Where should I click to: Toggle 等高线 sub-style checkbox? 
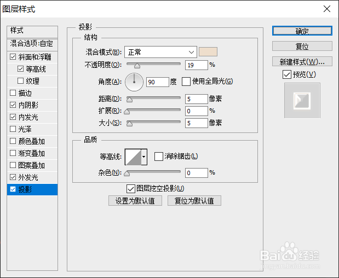point(21,69)
